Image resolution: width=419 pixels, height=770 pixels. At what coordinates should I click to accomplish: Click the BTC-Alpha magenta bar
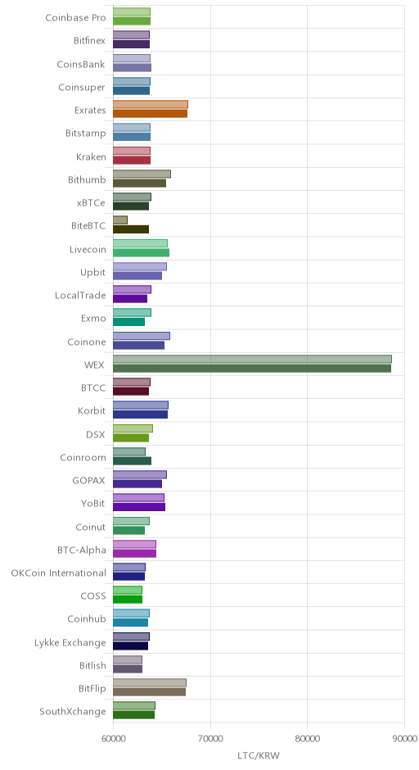(134, 554)
